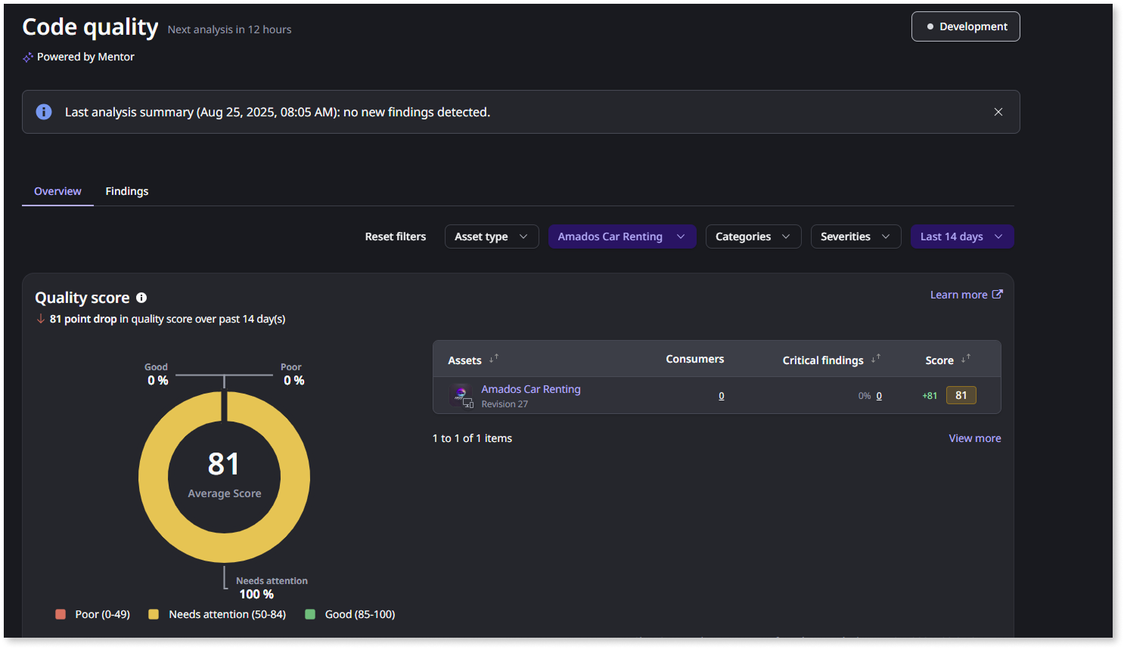Sort table by Assets column
This screenshot has width=1124, height=649.
coord(494,360)
